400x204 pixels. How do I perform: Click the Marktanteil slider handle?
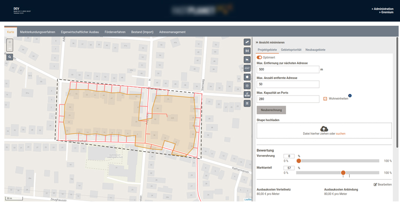click(x=343, y=173)
